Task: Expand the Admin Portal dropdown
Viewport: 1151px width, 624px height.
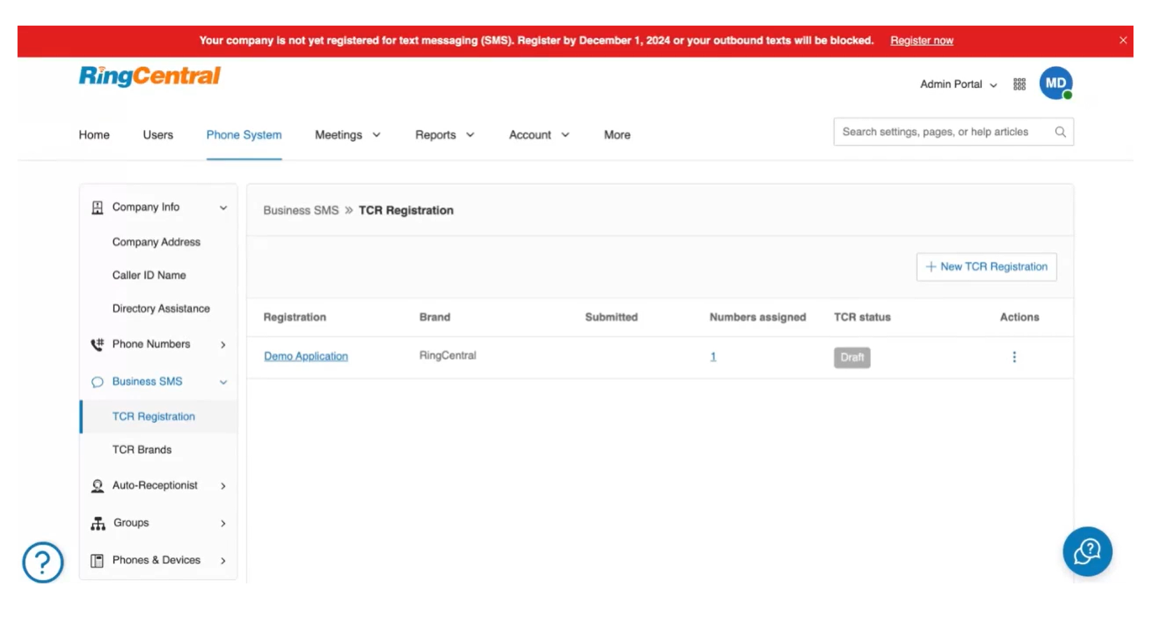Action: [958, 84]
